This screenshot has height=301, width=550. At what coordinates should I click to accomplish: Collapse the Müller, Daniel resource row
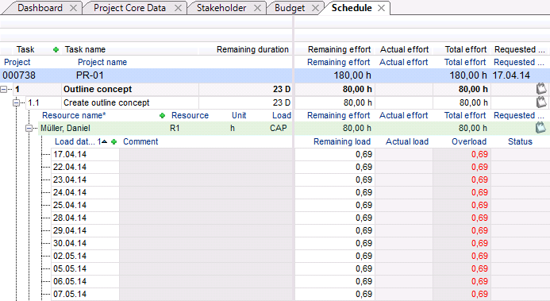point(29,129)
